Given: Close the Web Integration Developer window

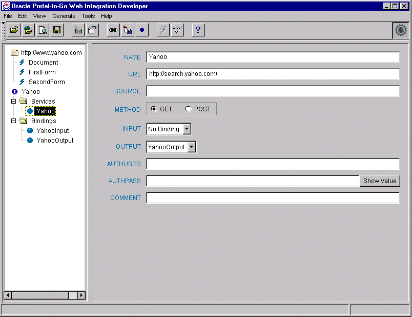Looking at the screenshot, I should (x=404, y=6).
